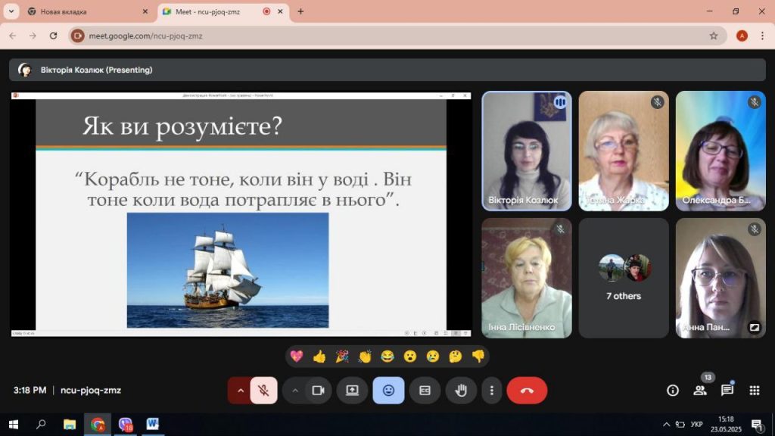Start presenting your screen
Image resolution: width=775 pixels, height=436 pixels.
352,391
